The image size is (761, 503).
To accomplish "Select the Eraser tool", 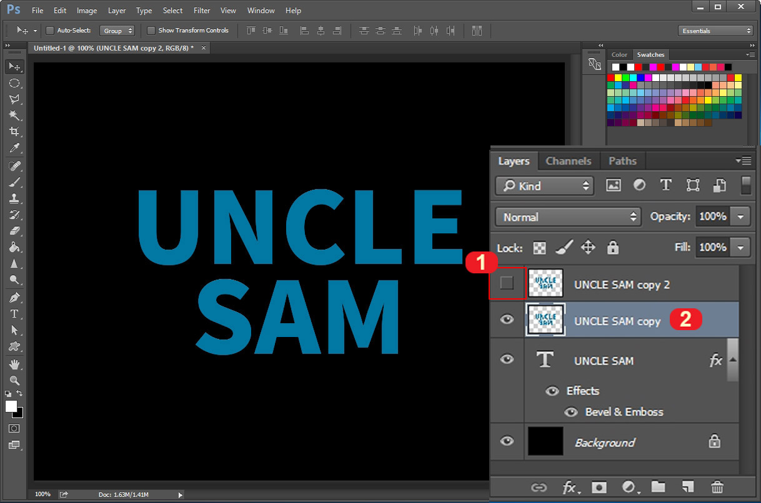I will [14, 231].
